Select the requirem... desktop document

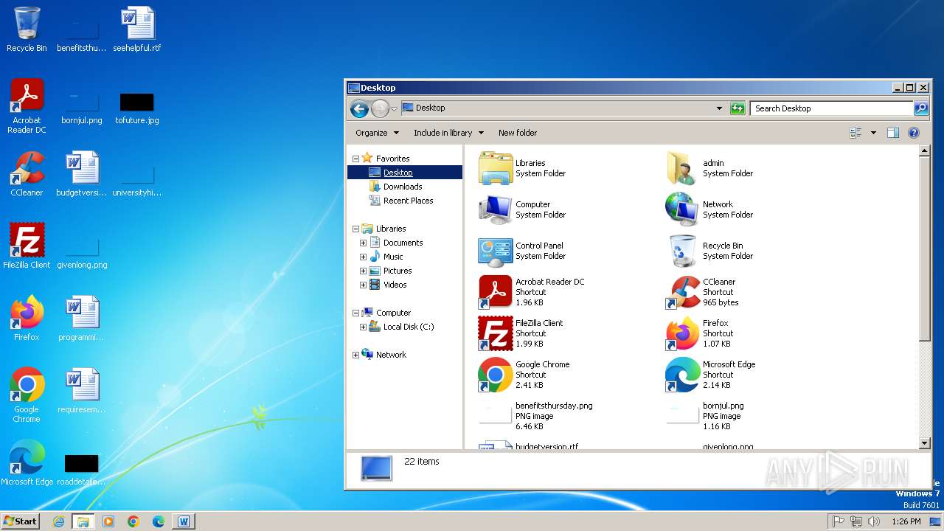point(82,391)
